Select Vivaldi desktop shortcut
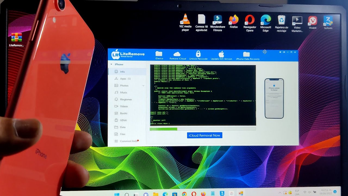The width and height of the screenshot is (348, 196). (x=313, y=23)
